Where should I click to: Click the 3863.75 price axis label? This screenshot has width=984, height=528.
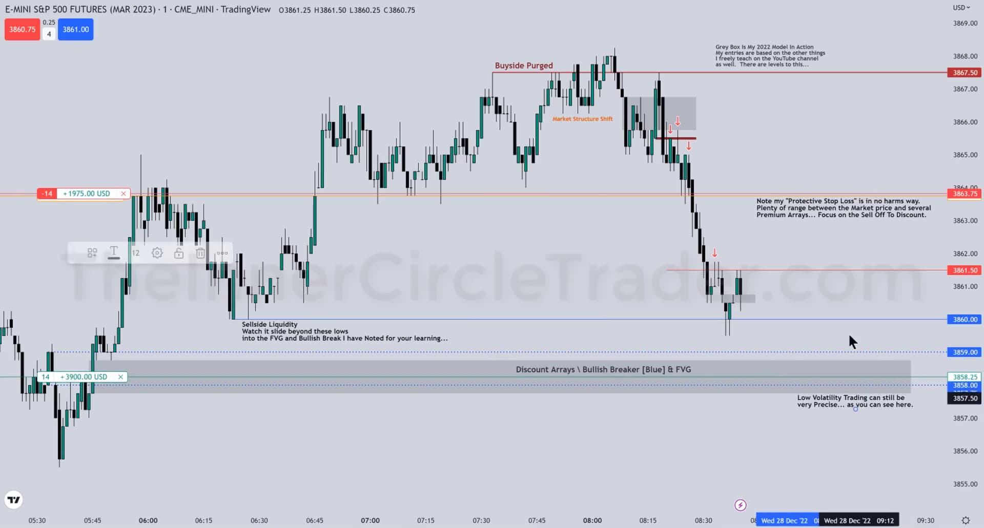[x=965, y=194]
